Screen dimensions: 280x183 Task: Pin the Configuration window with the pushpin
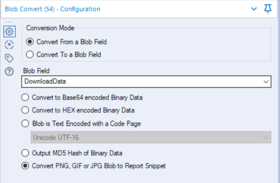(x=268, y=9)
